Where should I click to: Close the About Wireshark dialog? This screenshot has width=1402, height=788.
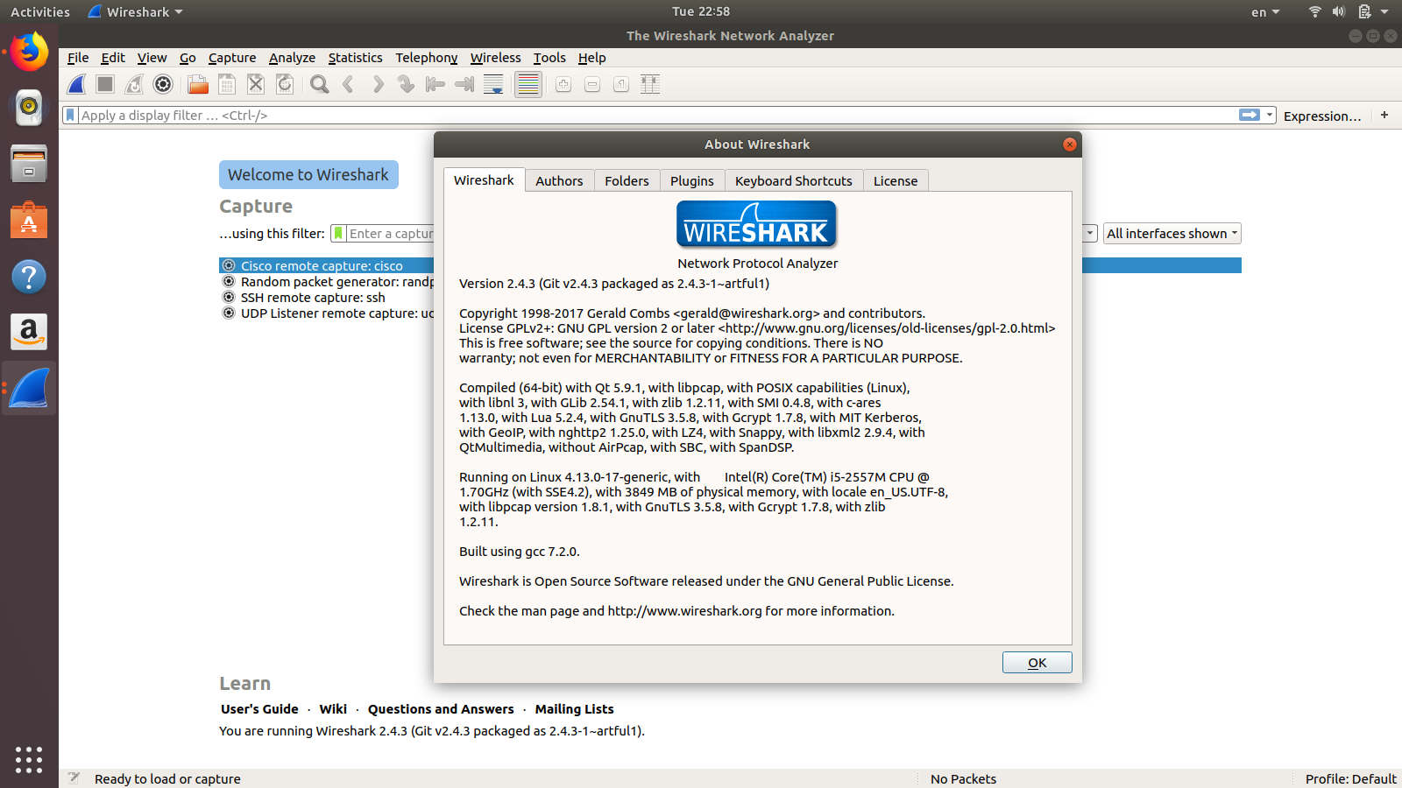point(1069,144)
